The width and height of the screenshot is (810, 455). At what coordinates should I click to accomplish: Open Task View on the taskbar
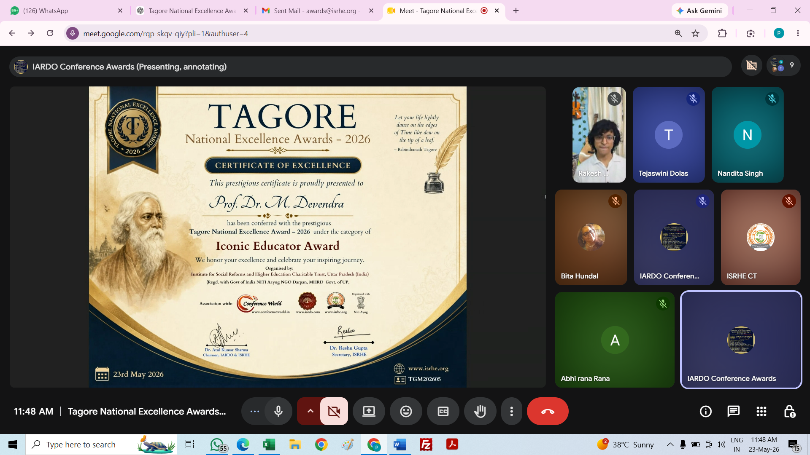(x=190, y=444)
